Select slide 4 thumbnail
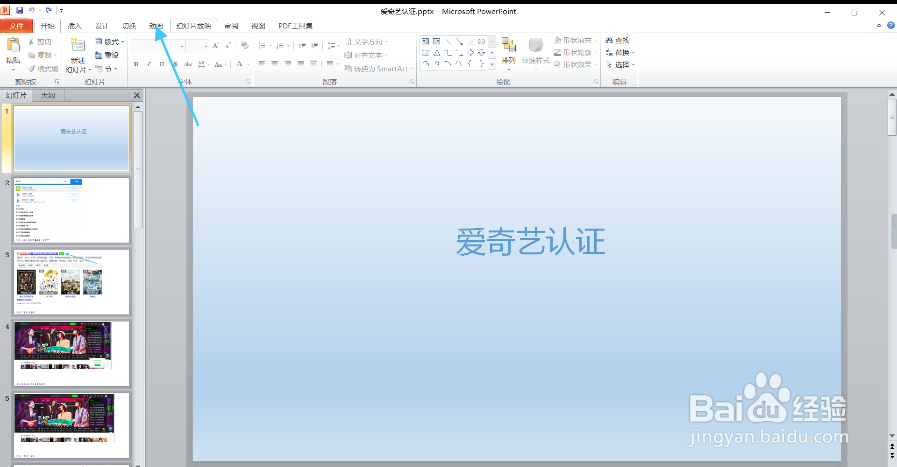This screenshot has width=897, height=467. [71, 354]
